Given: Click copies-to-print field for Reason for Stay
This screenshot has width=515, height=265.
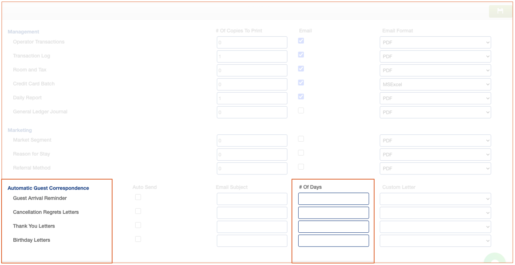Looking at the screenshot, I should click(x=252, y=154).
